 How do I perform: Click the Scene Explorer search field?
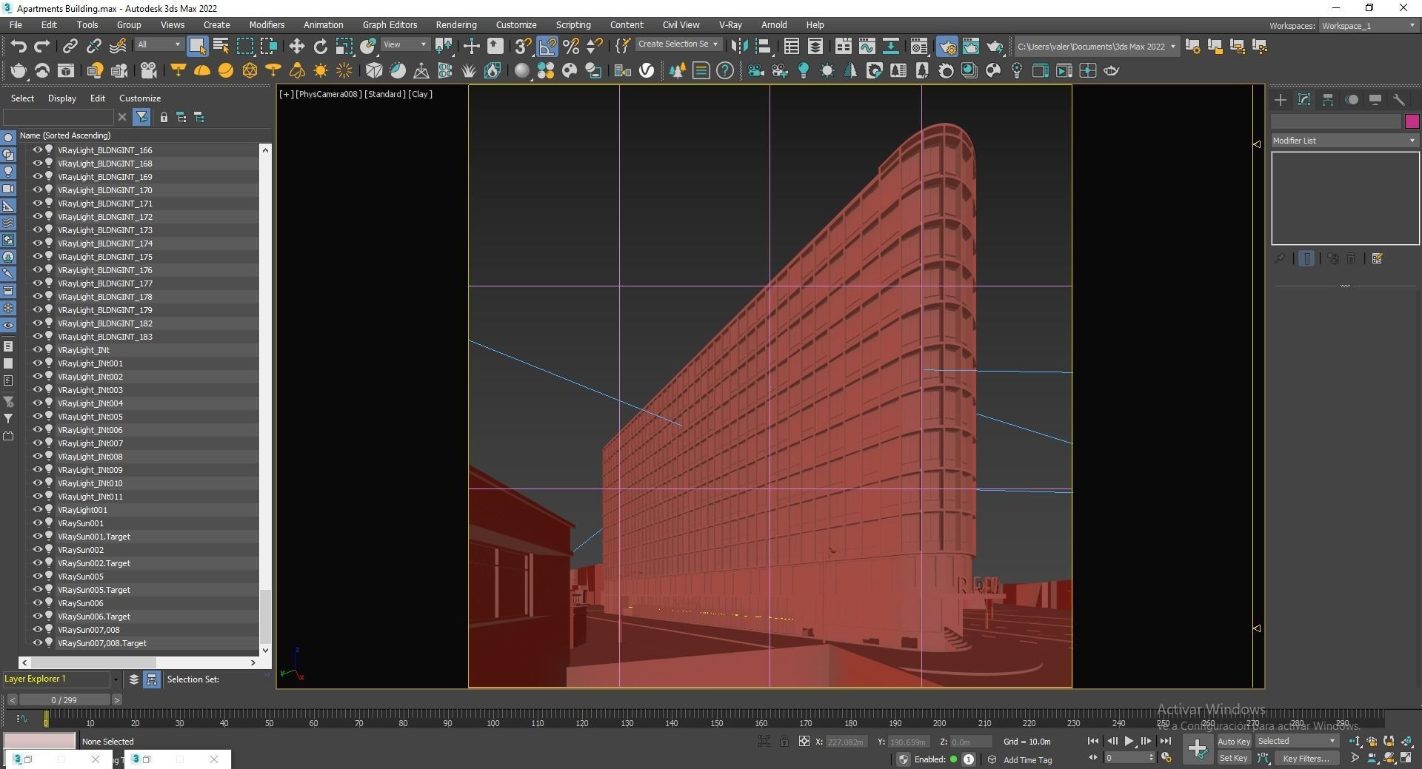tap(59, 117)
